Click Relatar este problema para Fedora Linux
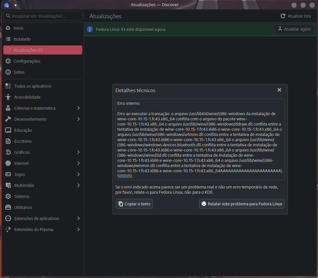This screenshot has width=318, height=278. click(241, 204)
